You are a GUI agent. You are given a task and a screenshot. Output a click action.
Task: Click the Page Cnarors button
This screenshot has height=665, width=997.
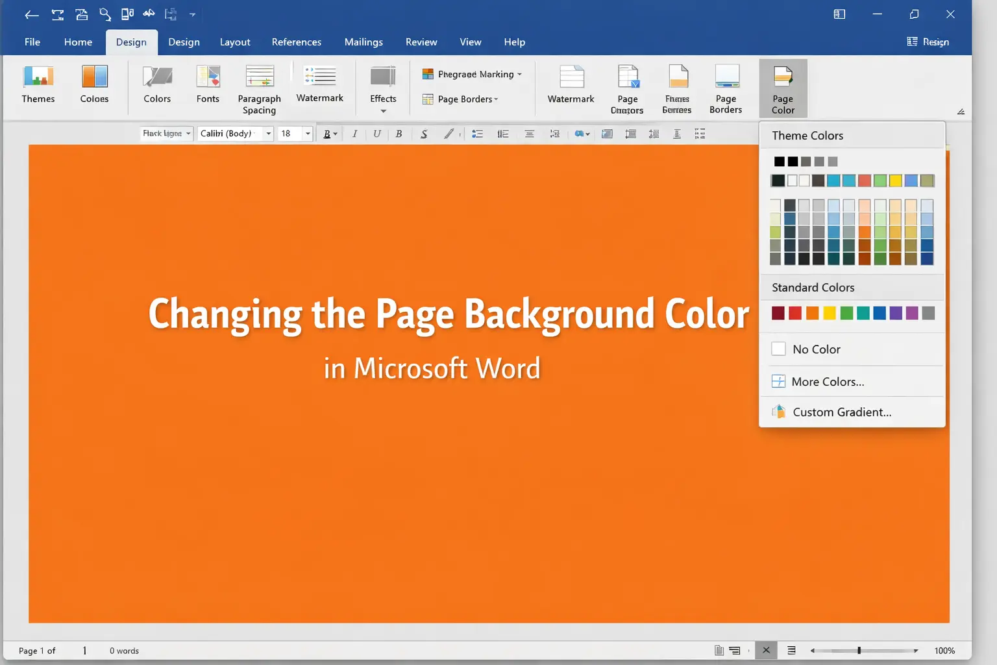pyautogui.click(x=627, y=90)
